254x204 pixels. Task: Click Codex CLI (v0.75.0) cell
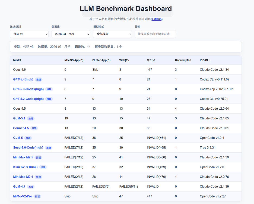(214, 99)
